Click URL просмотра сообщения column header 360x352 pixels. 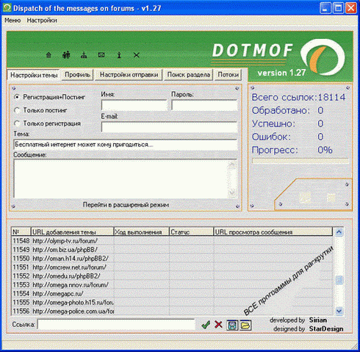(x=273, y=232)
